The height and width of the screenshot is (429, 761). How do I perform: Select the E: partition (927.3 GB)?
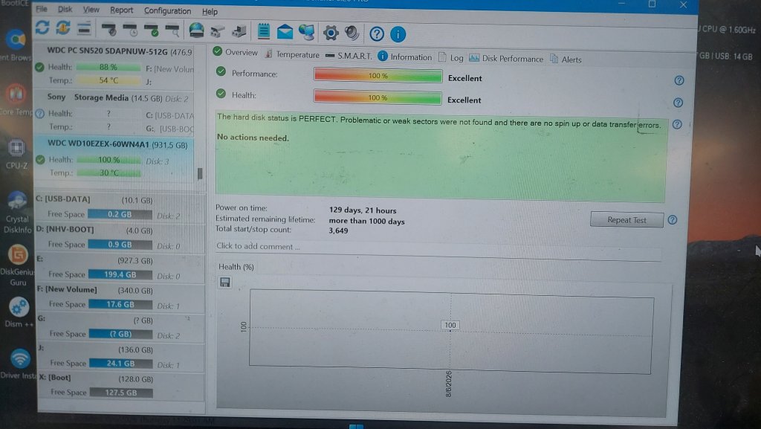tap(120, 267)
